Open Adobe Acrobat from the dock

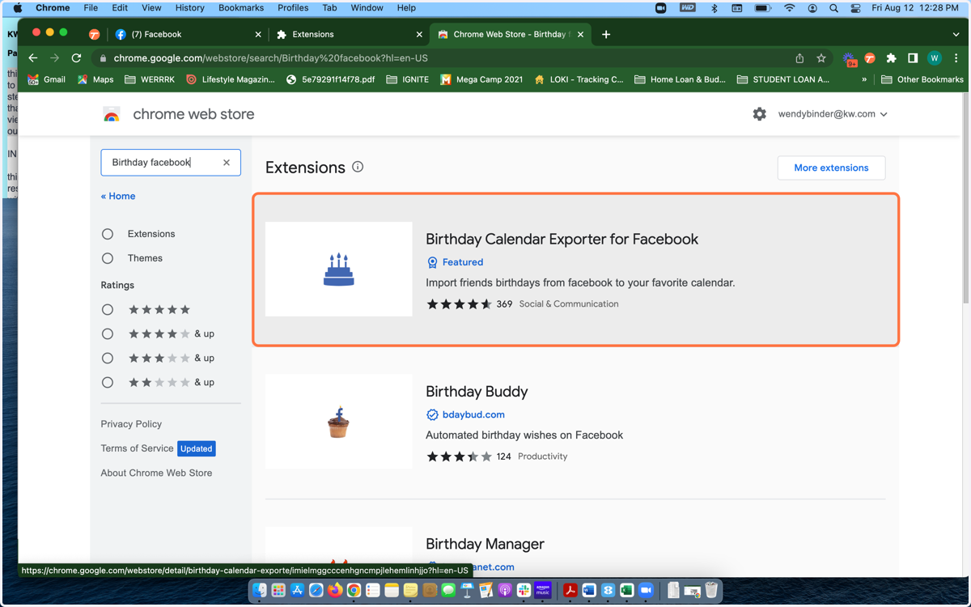[570, 591]
